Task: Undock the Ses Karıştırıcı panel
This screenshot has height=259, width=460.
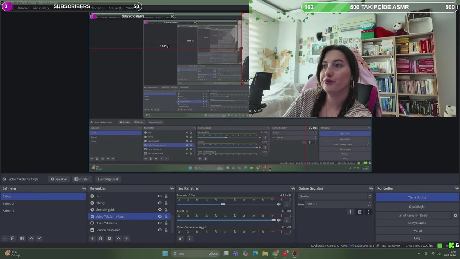Action: [x=293, y=188]
